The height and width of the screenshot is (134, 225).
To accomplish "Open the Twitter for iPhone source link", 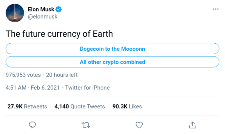I will tap(87, 88).
